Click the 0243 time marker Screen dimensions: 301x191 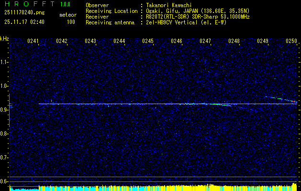[90, 42]
